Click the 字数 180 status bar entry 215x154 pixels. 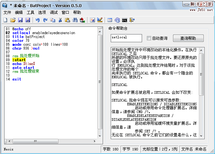tap(110, 149)
